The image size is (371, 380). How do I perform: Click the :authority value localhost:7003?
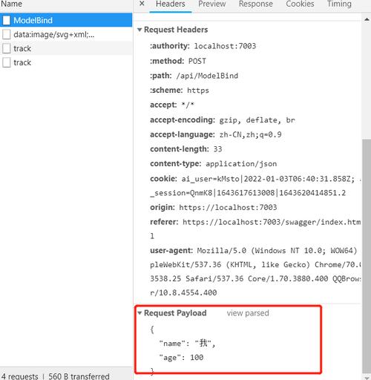(x=225, y=46)
